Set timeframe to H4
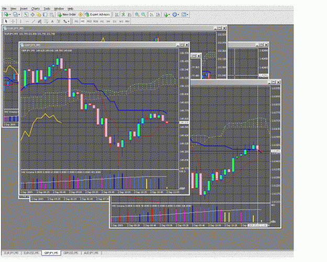The width and height of the screenshot is (327, 262). [x=108, y=21]
